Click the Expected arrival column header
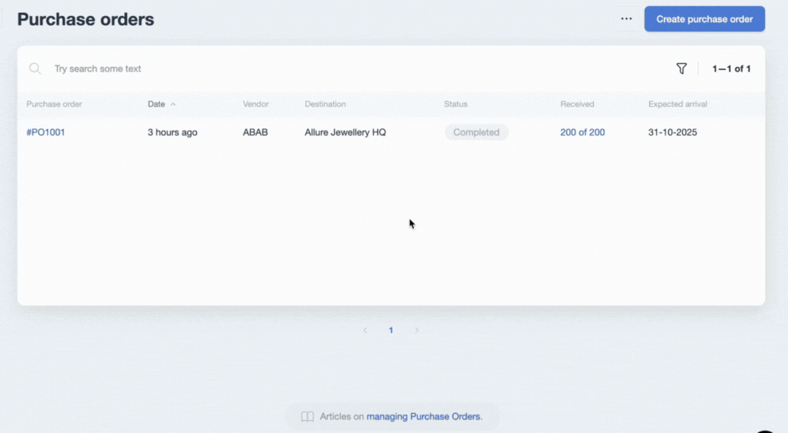 coord(677,104)
